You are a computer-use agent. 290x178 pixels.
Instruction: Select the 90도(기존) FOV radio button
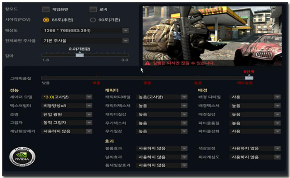tap(93, 19)
